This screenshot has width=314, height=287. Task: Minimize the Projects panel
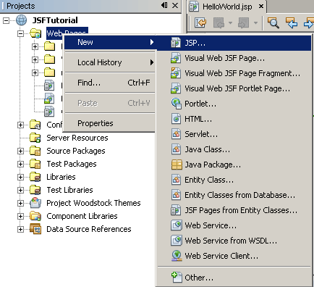164,5
